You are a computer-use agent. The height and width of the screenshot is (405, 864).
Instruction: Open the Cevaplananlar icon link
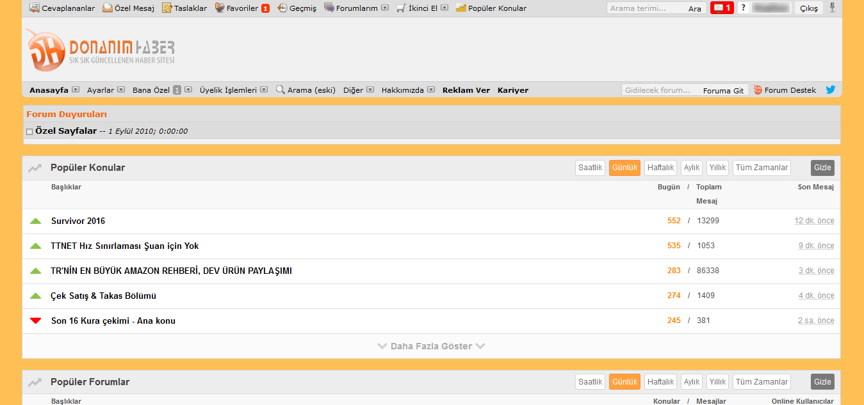[35, 8]
